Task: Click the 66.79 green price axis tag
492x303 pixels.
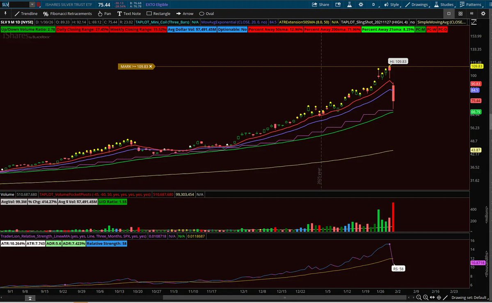Action: [476, 112]
